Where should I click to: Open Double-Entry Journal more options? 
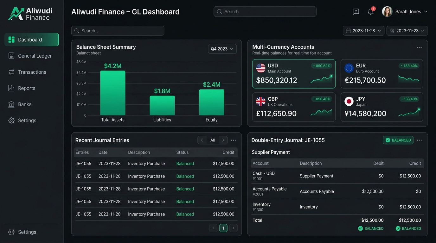point(419,140)
